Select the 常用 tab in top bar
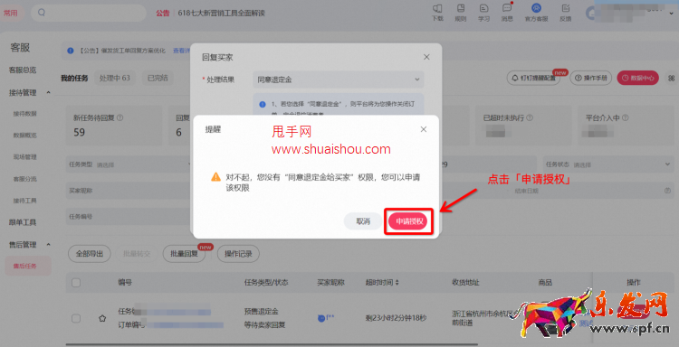Screen dimensions: 679x347 (10, 13)
